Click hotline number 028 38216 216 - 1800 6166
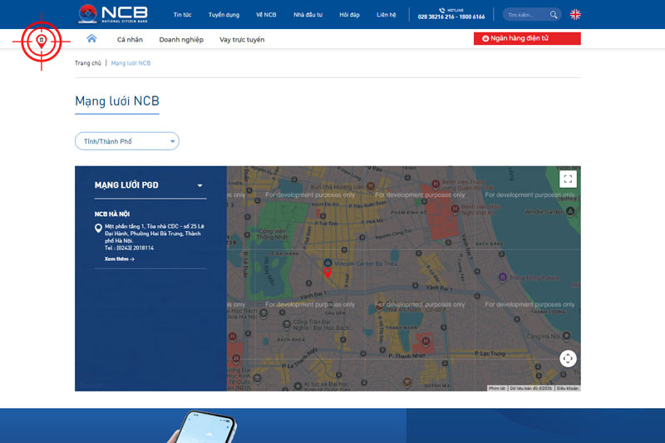Image resolution: width=665 pixels, height=443 pixels. click(451, 17)
